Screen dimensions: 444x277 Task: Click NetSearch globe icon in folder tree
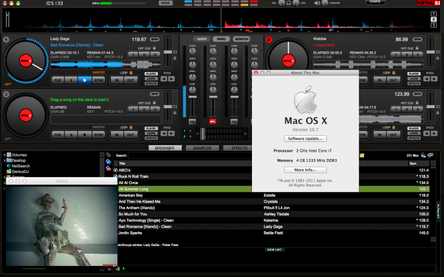8,166
